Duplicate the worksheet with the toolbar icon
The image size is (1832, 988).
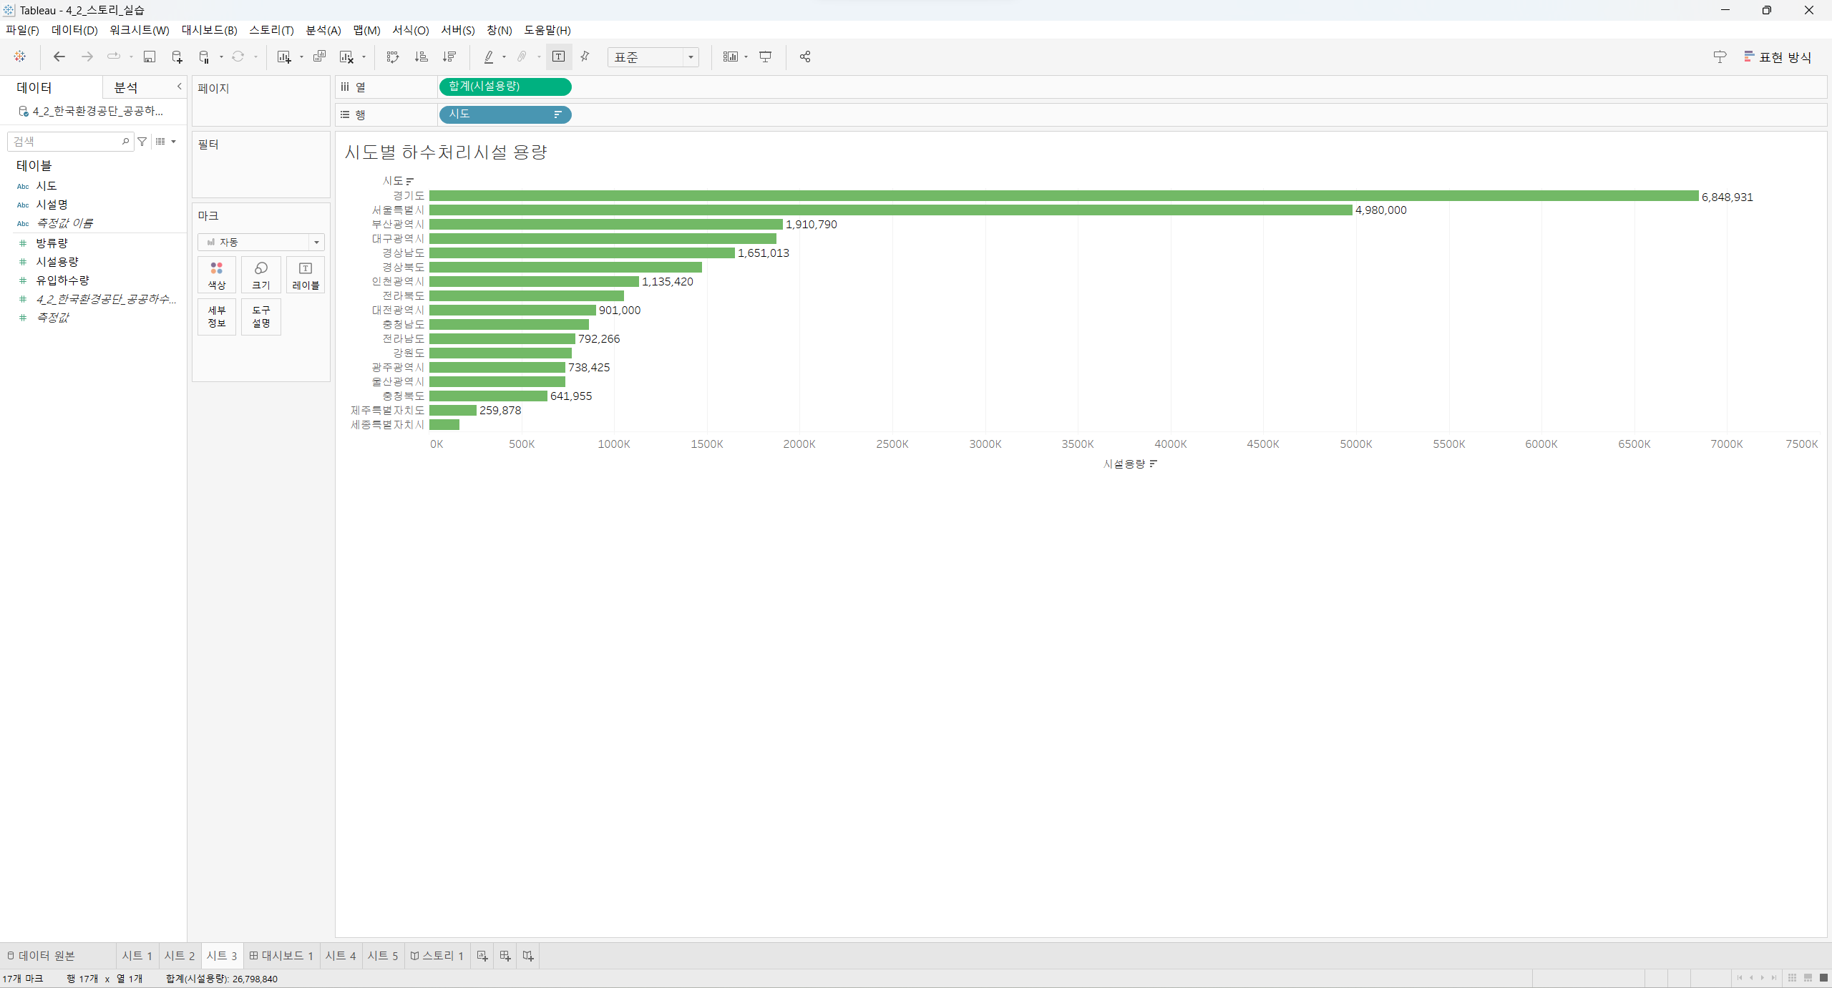click(x=319, y=57)
